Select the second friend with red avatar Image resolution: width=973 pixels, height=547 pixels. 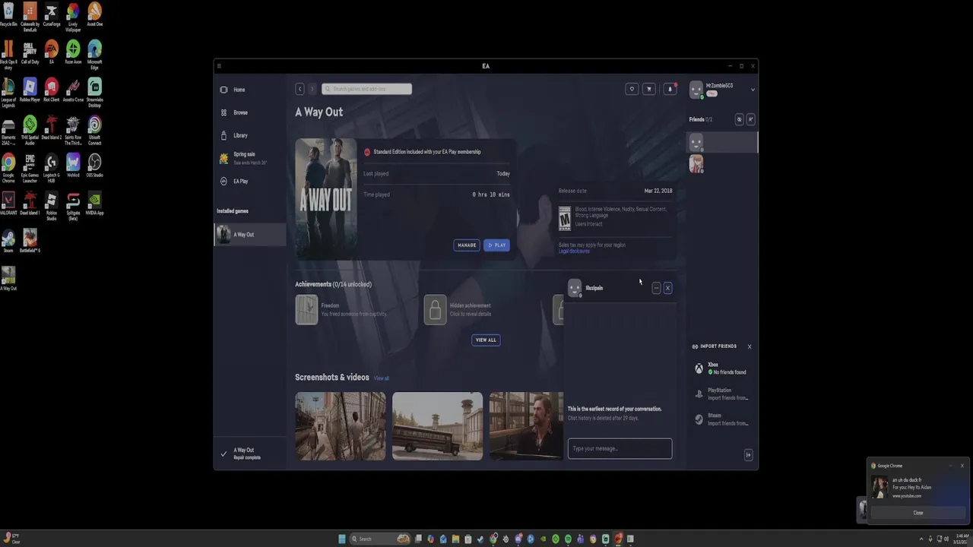[696, 163]
